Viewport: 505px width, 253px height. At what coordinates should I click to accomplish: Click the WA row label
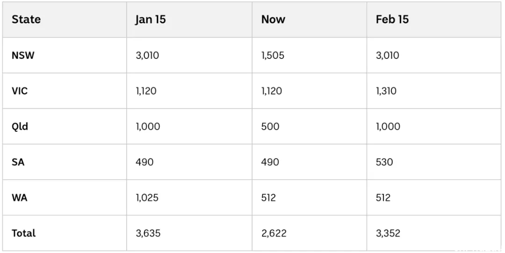click(19, 197)
